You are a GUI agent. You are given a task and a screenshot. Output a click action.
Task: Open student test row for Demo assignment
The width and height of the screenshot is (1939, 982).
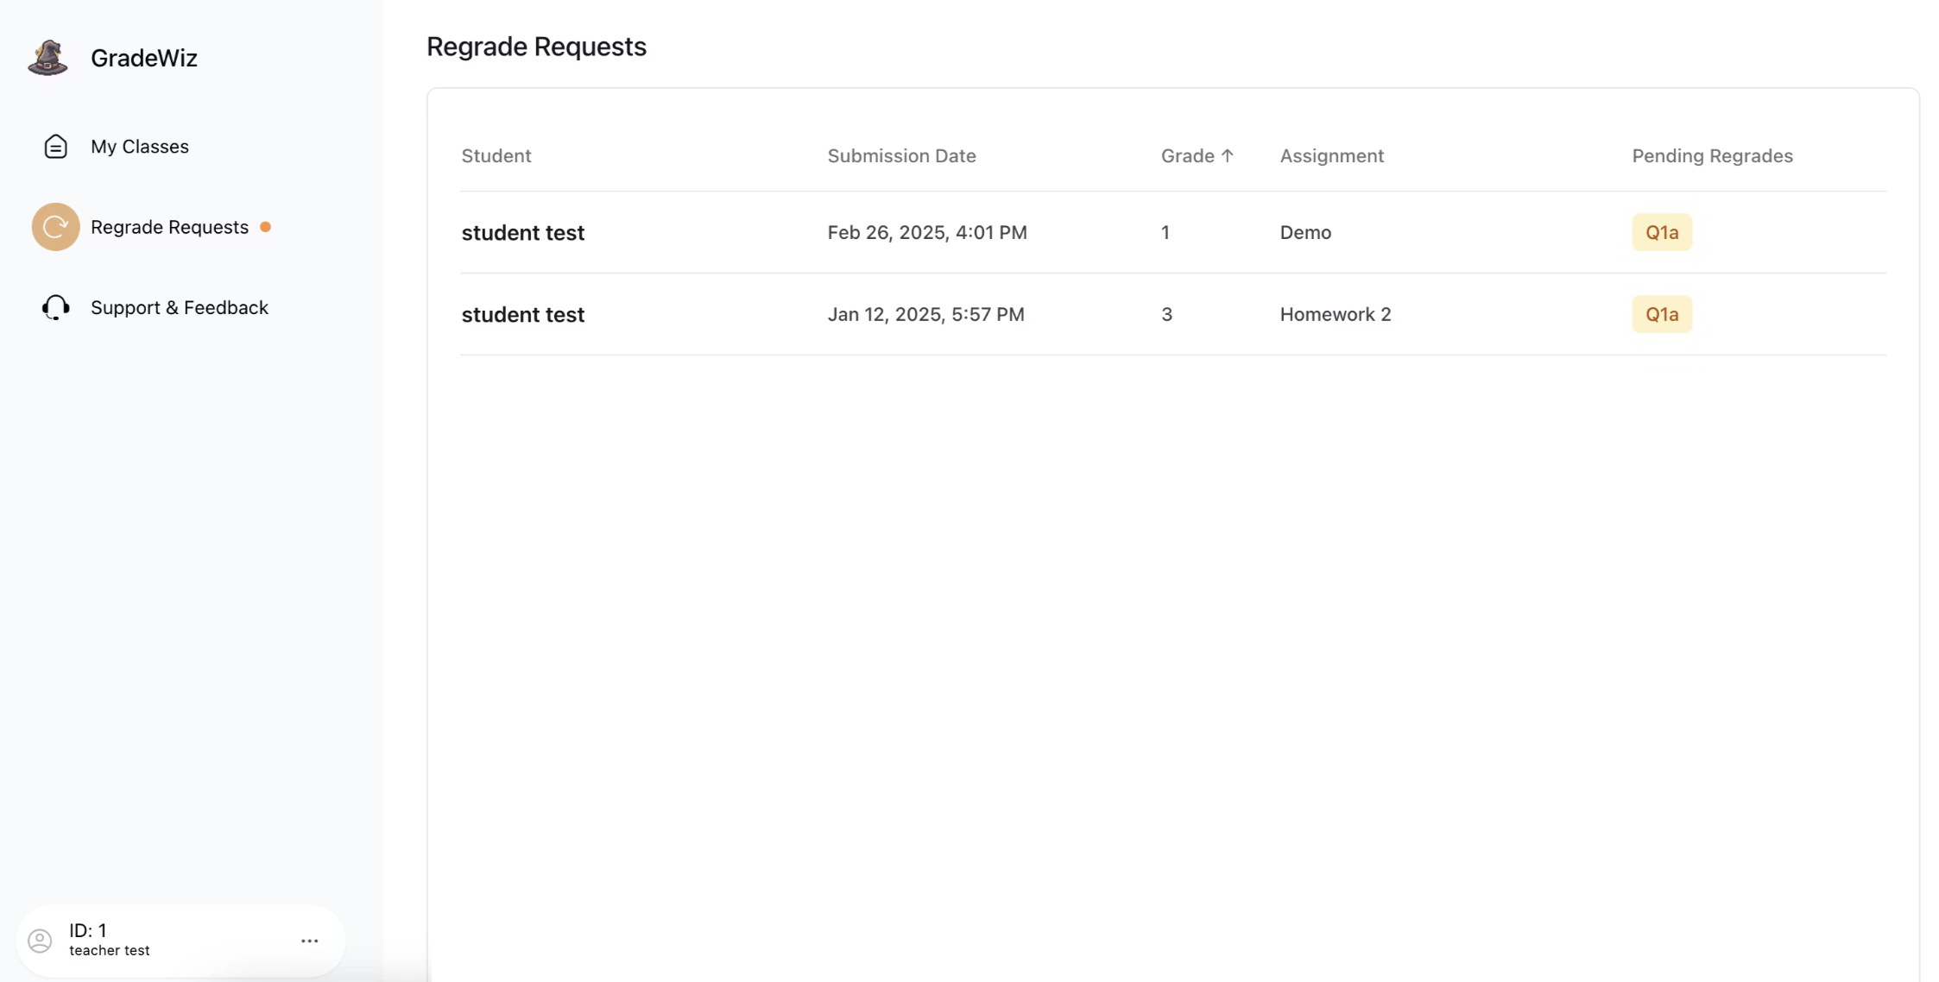click(522, 233)
